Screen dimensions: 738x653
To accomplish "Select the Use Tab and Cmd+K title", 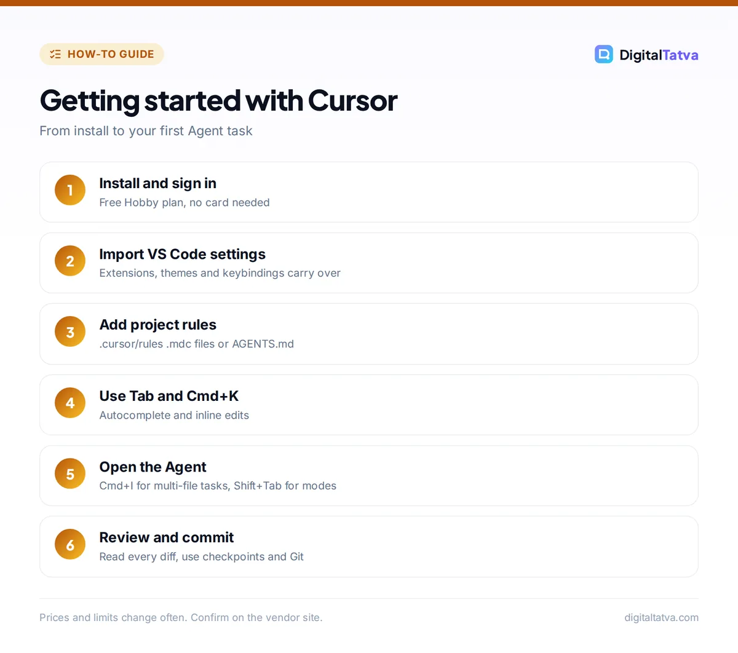I will point(169,396).
